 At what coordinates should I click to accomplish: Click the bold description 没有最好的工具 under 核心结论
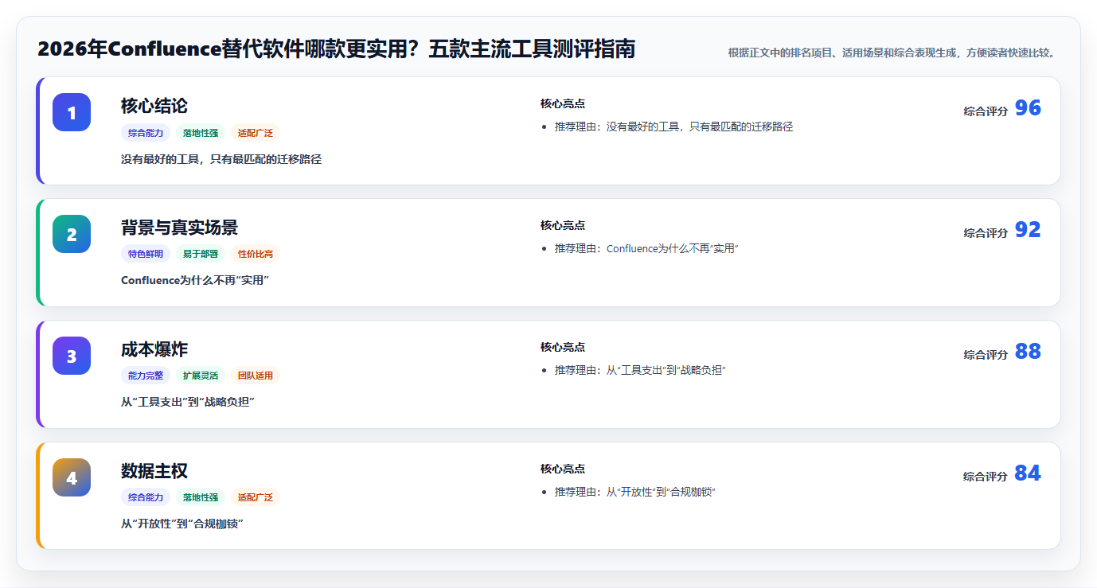[x=221, y=159]
